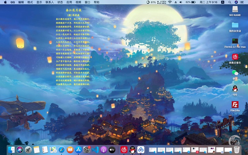Select the NO NAME drive on desktop
Viewport: 248px width, 155px height.
(x=235, y=9)
